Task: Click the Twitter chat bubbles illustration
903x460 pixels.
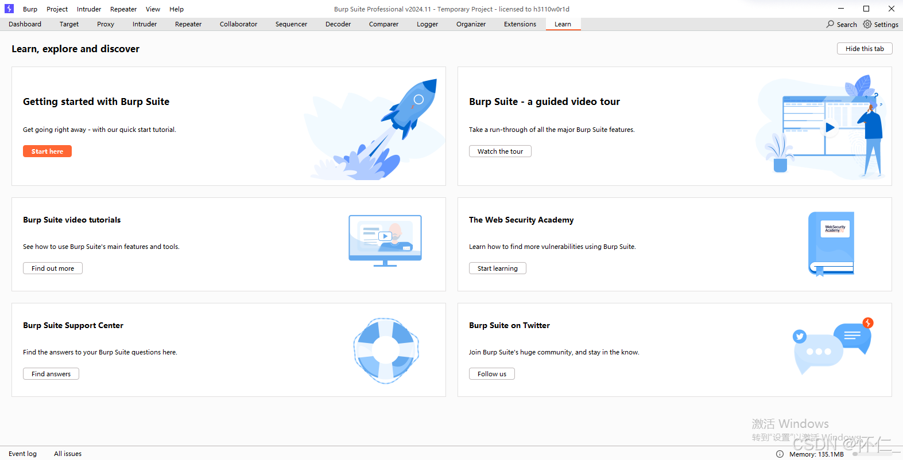Action: coord(832,345)
